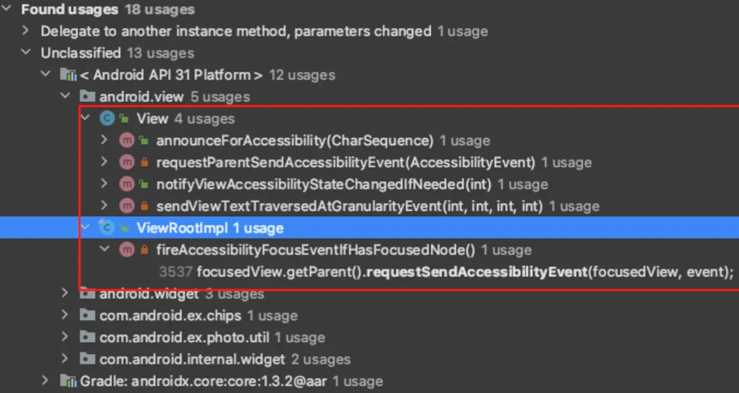Viewport: 739px width, 393px height.
Task: Collapse the Found usages root node
Action: coord(6,9)
